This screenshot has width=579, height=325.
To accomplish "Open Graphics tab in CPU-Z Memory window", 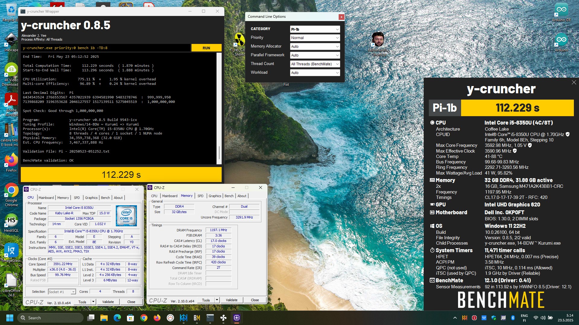I will coord(215,196).
